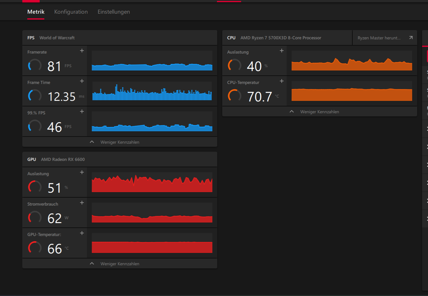
Task: Click the GPU panel header label
Action: click(32, 159)
